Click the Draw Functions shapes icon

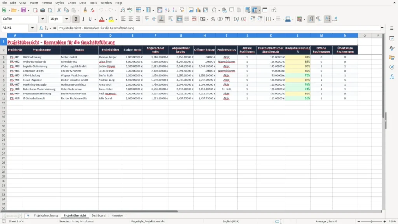pyautogui.click(x=274, y=10)
